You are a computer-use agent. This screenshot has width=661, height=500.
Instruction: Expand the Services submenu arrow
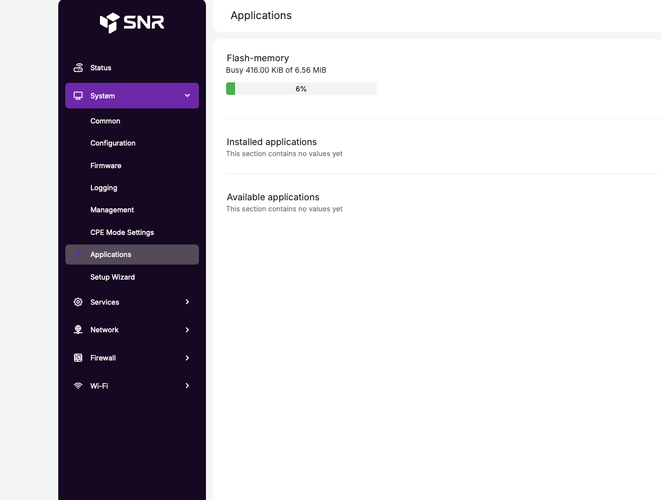pos(187,302)
